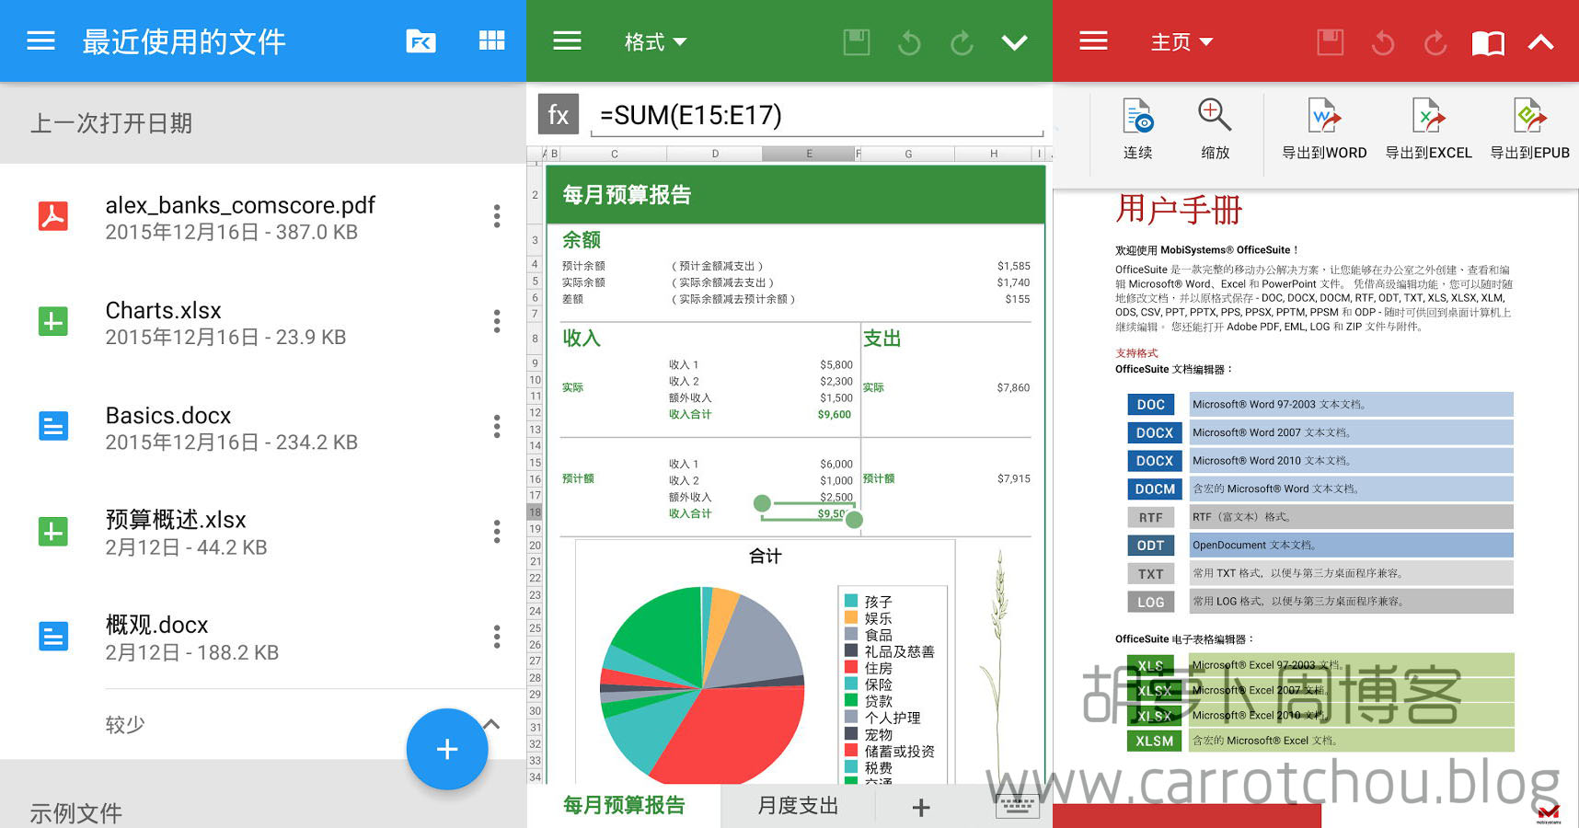Select the 缩放 zoom tool

[x=1215, y=129]
